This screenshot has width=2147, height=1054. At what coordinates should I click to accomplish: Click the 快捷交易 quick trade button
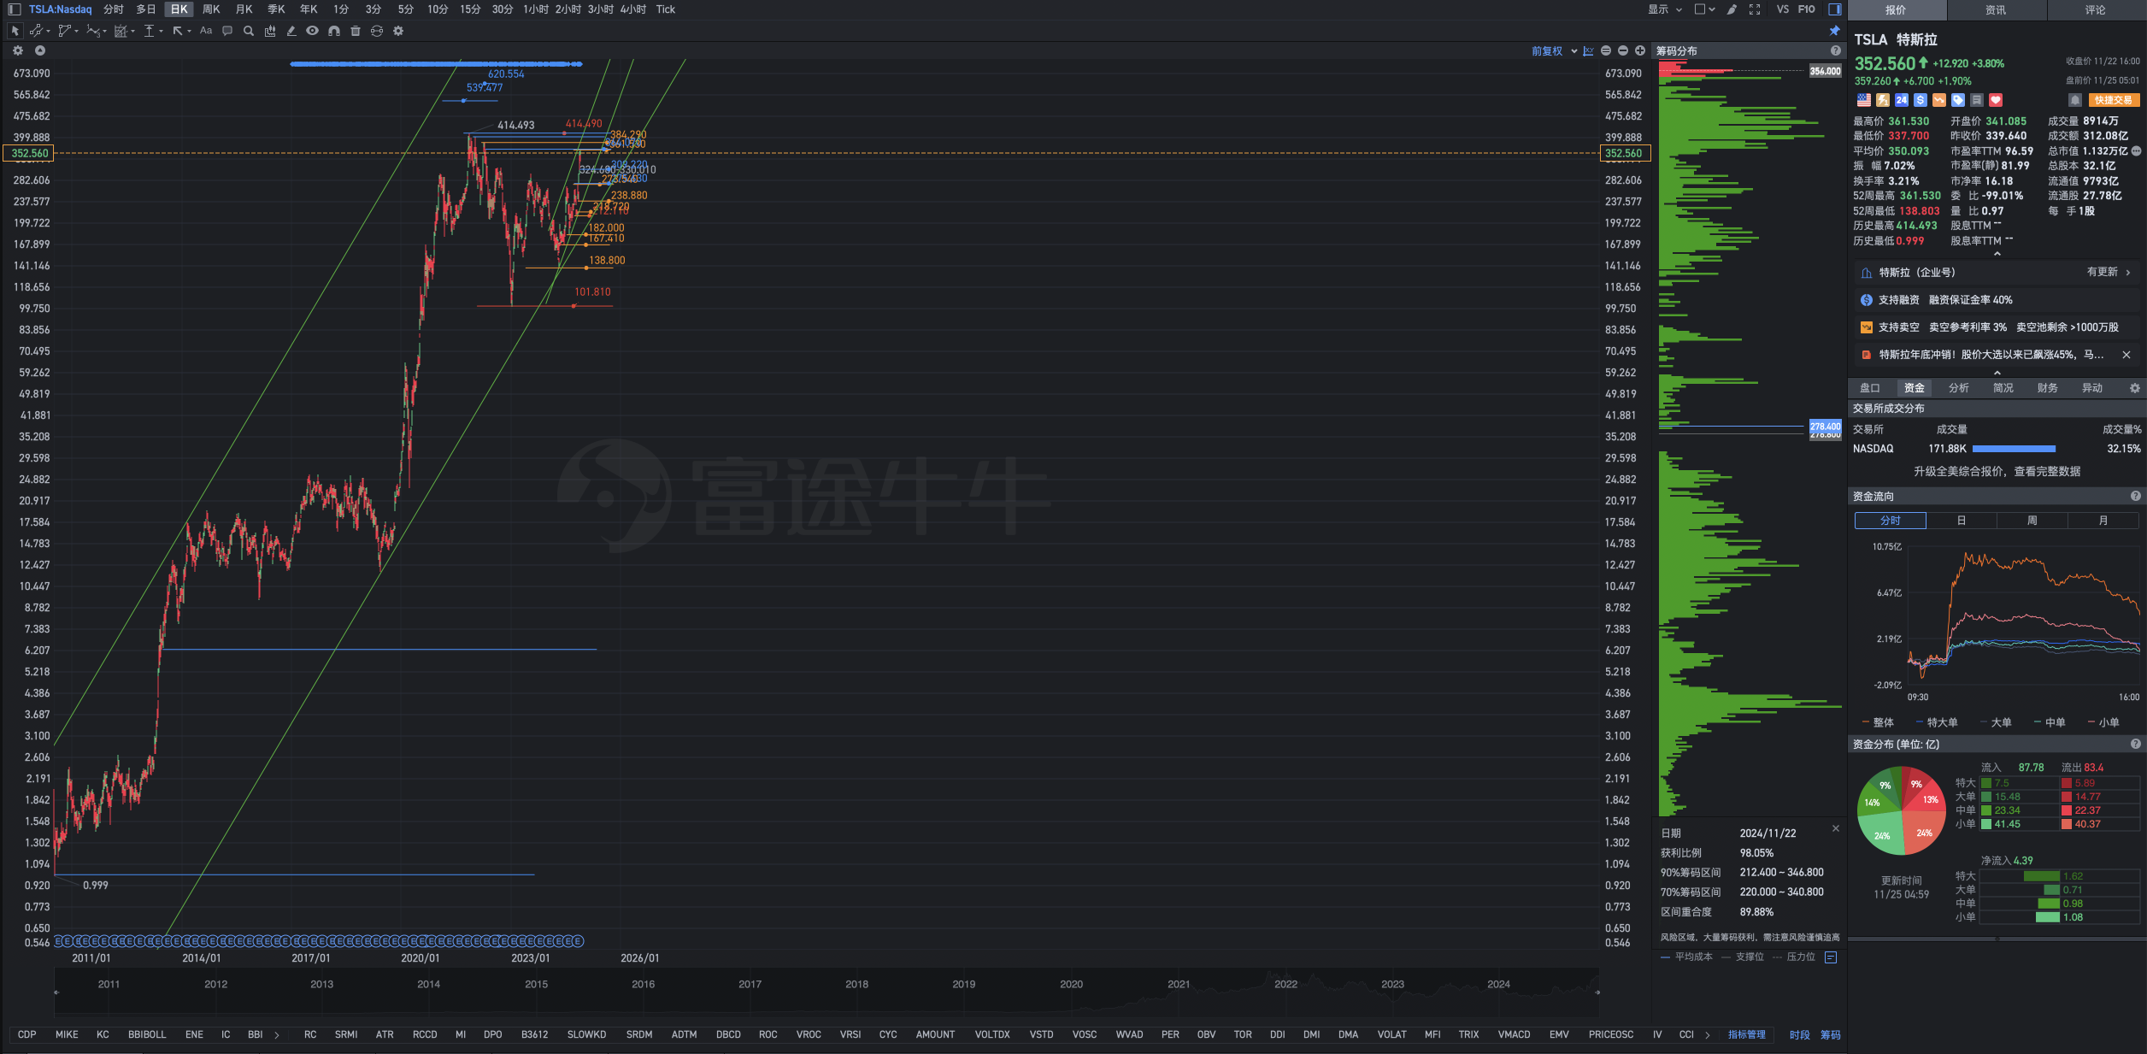[x=2114, y=100]
